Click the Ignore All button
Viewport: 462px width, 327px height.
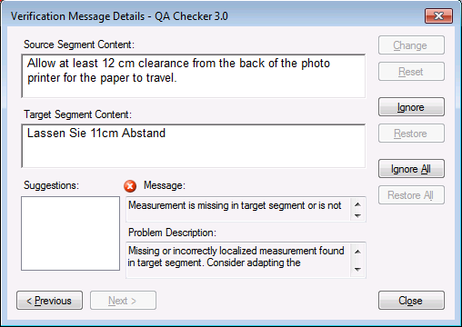click(411, 169)
